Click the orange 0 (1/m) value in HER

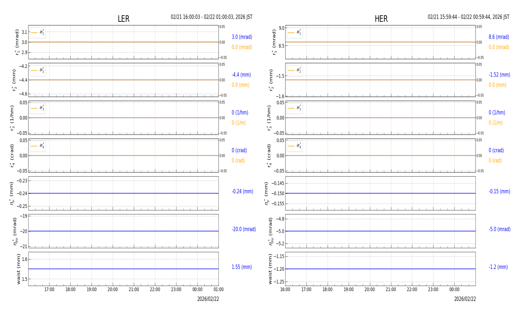click(496, 123)
